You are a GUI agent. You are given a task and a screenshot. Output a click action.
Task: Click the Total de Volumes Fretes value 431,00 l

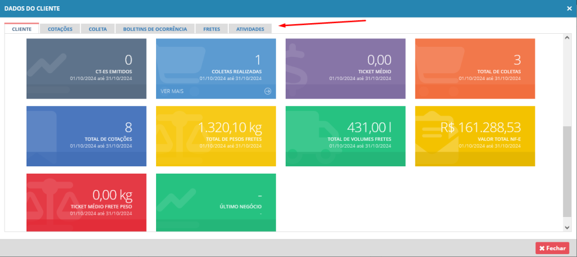click(369, 127)
